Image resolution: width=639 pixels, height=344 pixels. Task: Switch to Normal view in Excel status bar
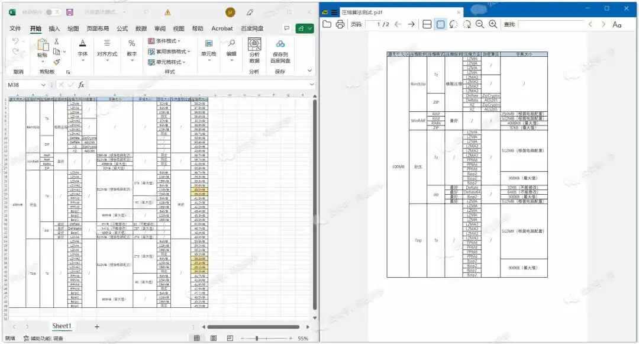tap(197, 338)
